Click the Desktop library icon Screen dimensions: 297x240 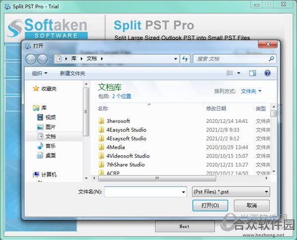40,155
